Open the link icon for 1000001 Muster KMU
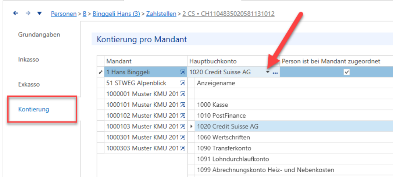393x177 pixels. [183, 94]
